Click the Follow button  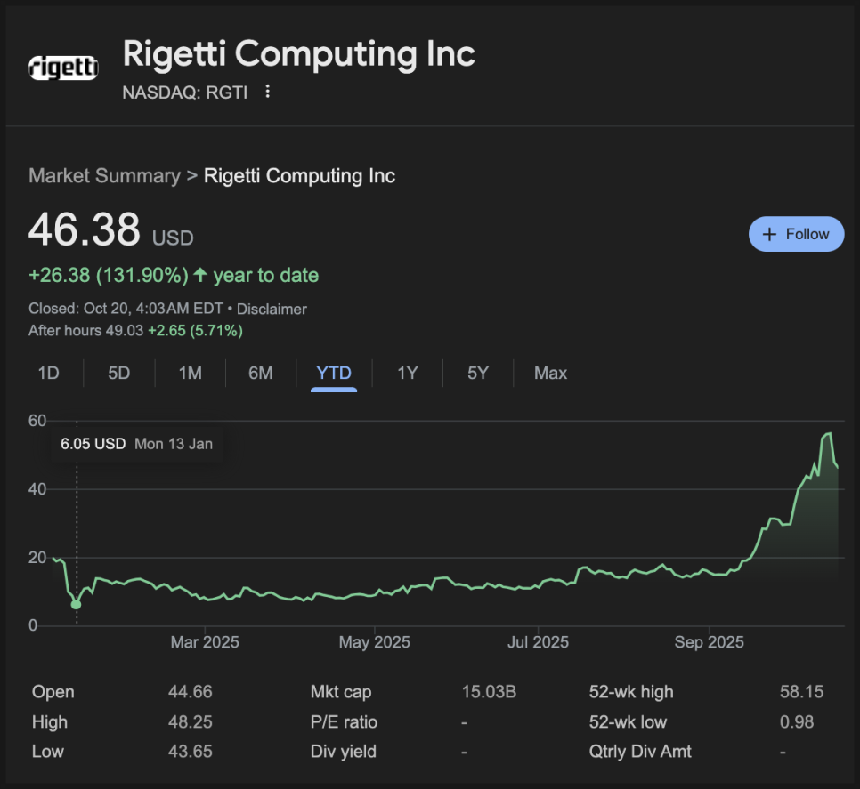796,234
